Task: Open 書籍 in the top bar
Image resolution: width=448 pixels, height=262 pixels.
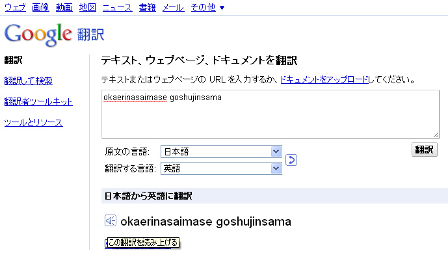Action: (x=148, y=7)
